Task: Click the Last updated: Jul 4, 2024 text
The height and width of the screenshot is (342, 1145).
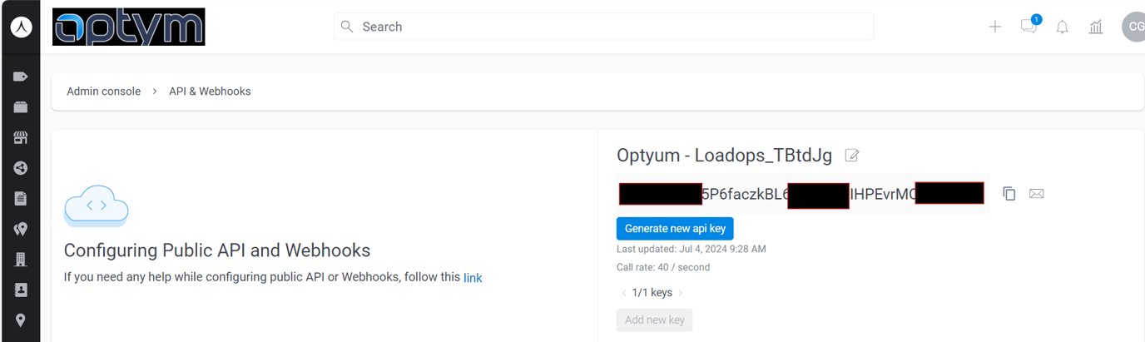Action: 691,249
